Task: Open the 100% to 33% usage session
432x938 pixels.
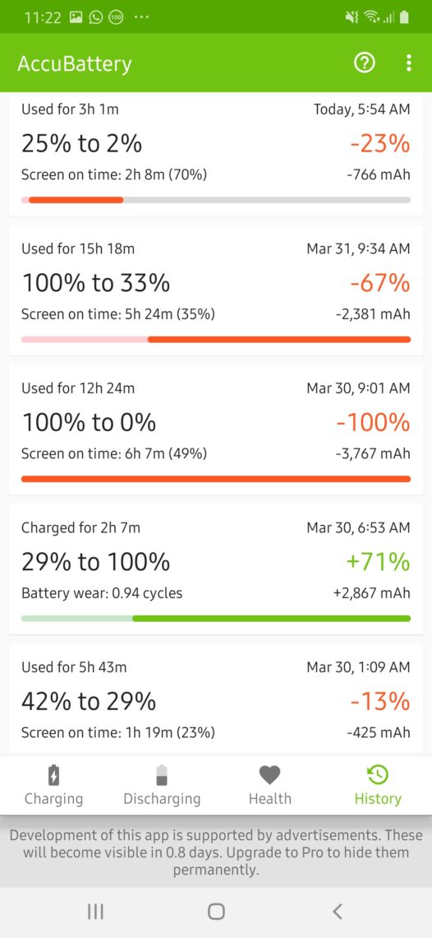Action: tap(216, 290)
